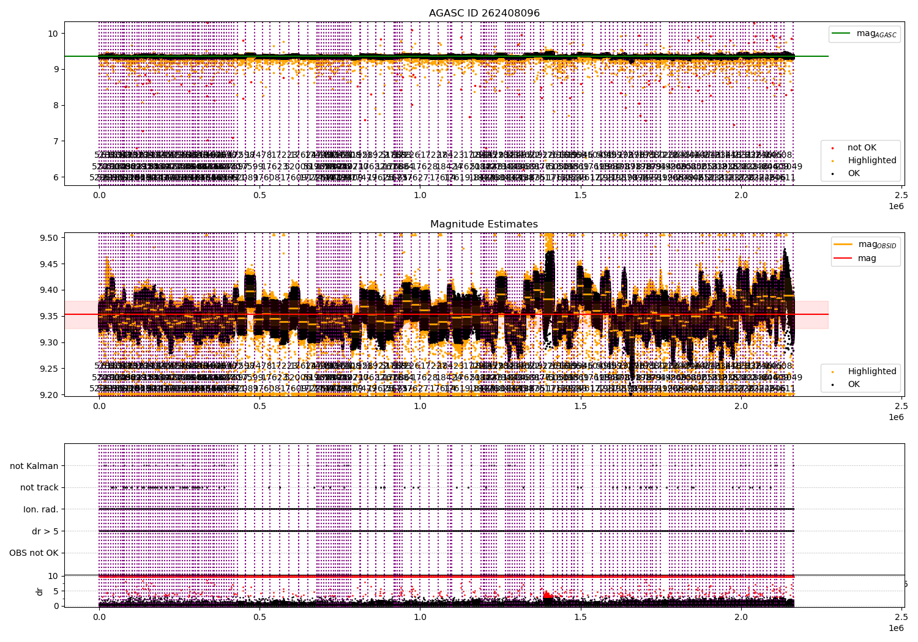Screen dimensions: 918x642
Task: Click tick '5' on the dr axis
Action: [56, 591]
